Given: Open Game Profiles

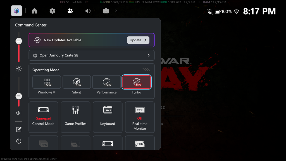Looking at the screenshot, I should point(75,117).
